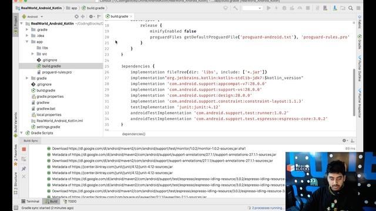Click the Stop square icon in toolbar

pyautogui.click(x=308, y=8)
